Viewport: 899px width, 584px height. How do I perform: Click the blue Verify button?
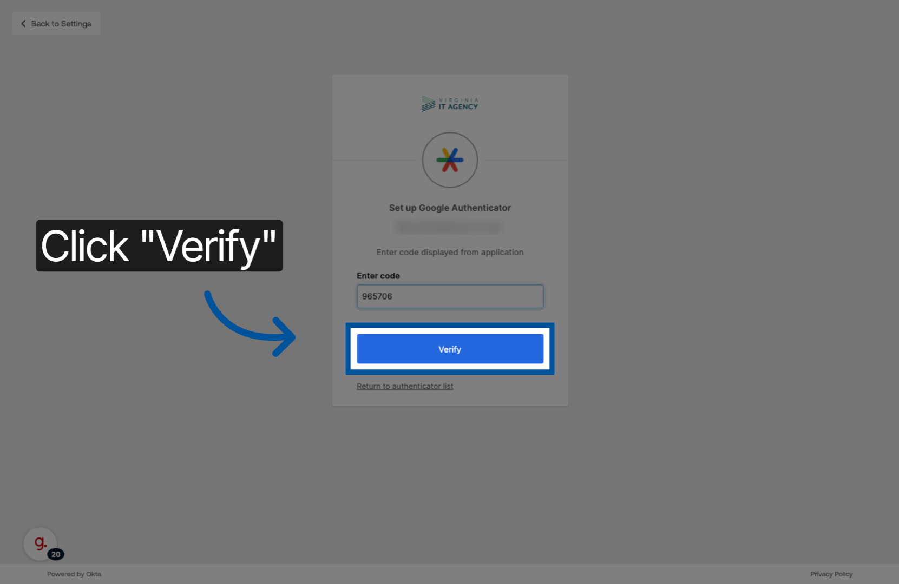450,349
